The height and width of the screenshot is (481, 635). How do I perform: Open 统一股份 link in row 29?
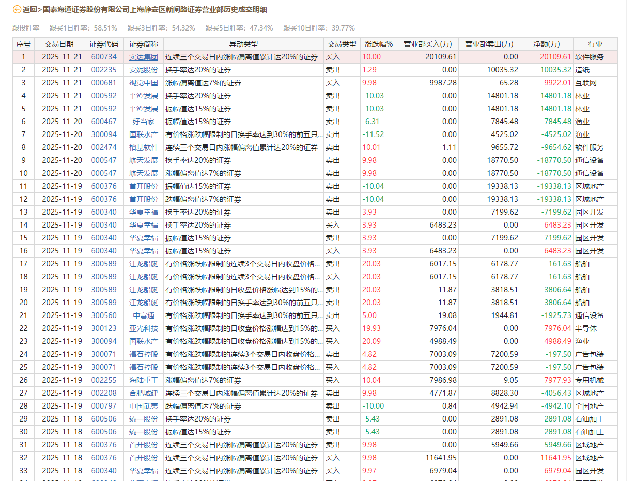click(x=144, y=419)
